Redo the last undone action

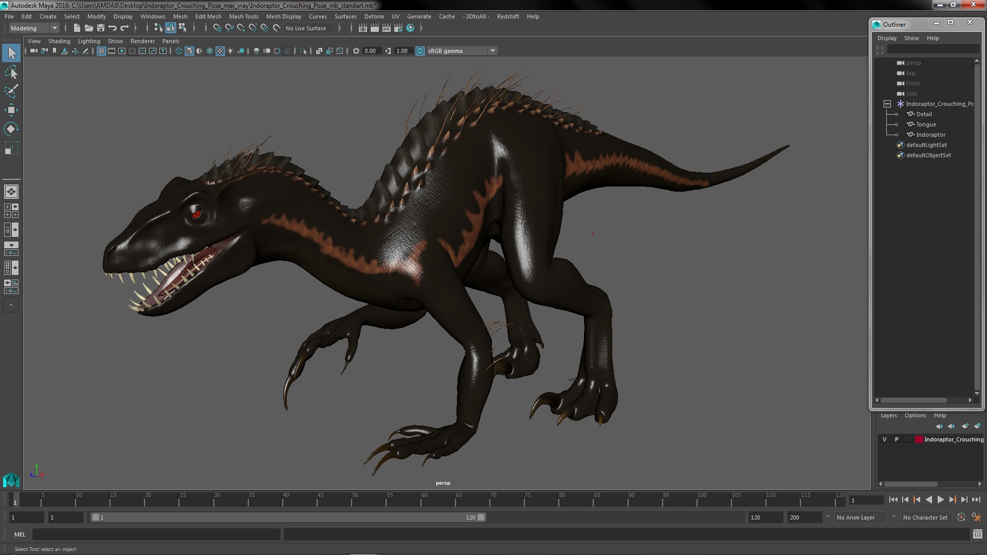124,28
